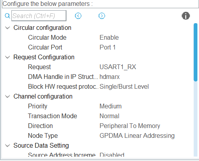Click the search magnifier icon
The height and width of the screenshot is (161, 199).
(7, 16)
